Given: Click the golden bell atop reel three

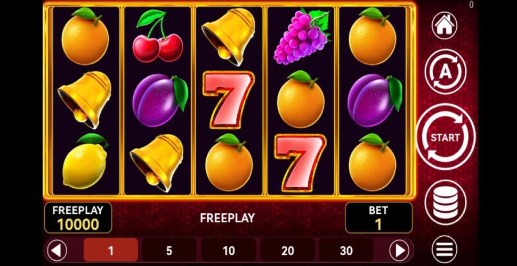Looking at the screenshot, I should pos(229,36).
